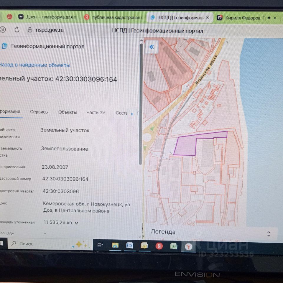This screenshot has width=283, height=283.
Task: Click the first red-icon browser tab
Action: coord(9,17)
